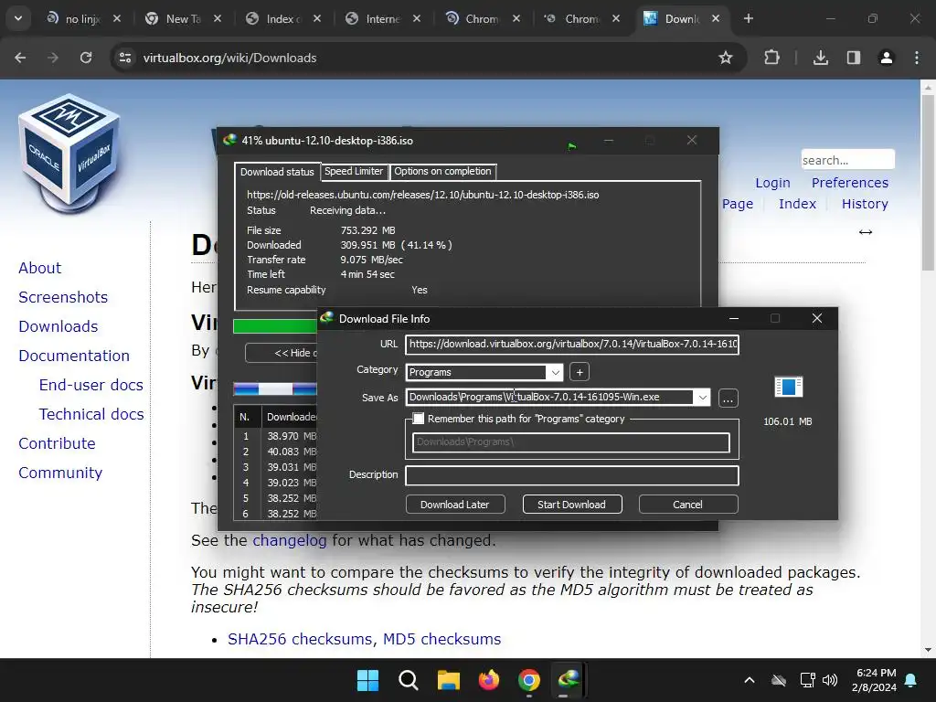This screenshot has height=702, width=936.
Task: Open the Windows Start menu
Action: pyautogui.click(x=367, y=680)
